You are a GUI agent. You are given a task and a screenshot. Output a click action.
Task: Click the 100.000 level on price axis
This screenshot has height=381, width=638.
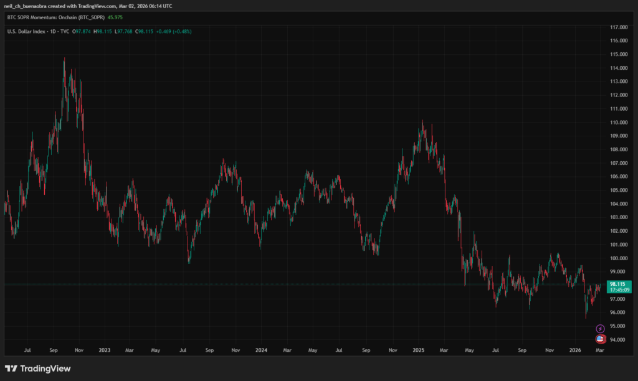[619, 258]
